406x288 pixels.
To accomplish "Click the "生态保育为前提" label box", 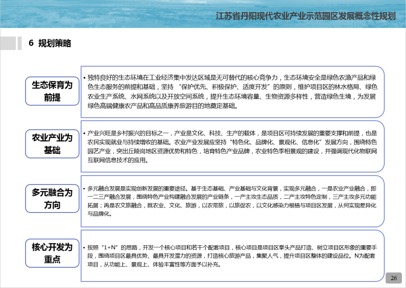I will pos(52,91).
